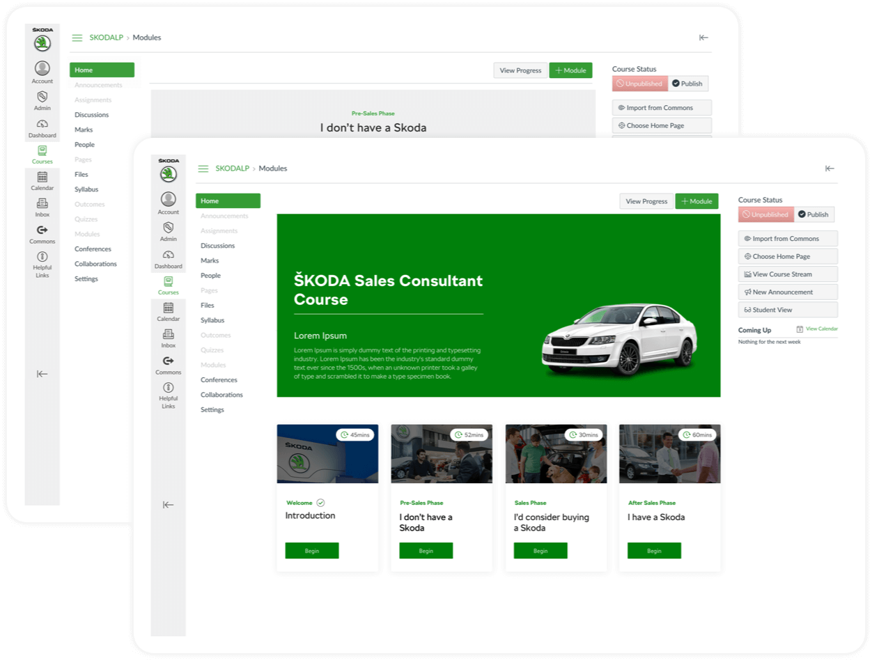Open People in front window course menu

point(210,276)
